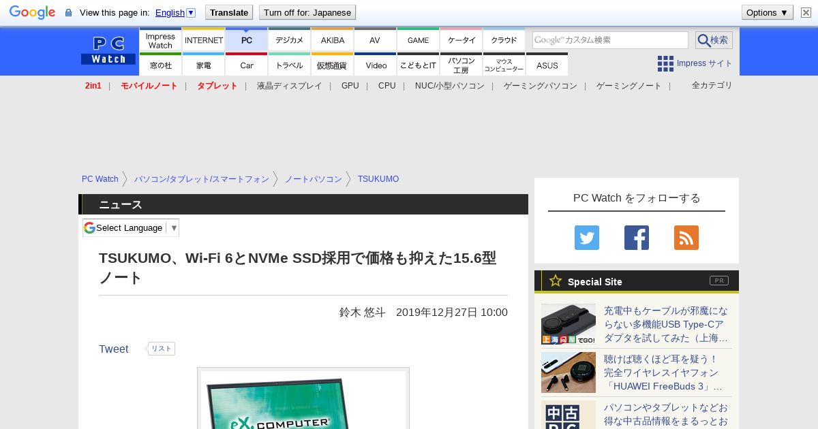Click the Google logo in translate bar
818x429 pixels.
32,12
